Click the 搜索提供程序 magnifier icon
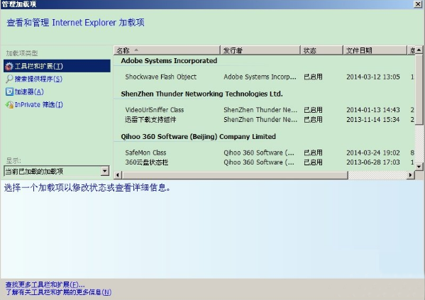 [x=9, y=79]
